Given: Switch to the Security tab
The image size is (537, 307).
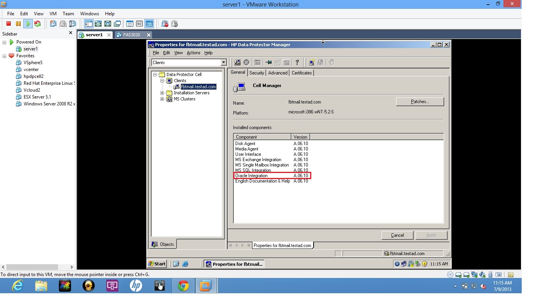Looking at the screenshot, I should pos(256,73).
